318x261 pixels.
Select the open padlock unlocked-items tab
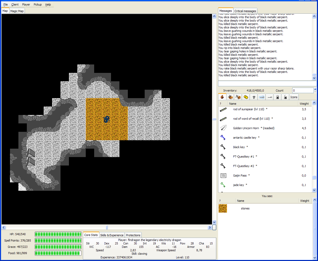(x=285, y=97)
